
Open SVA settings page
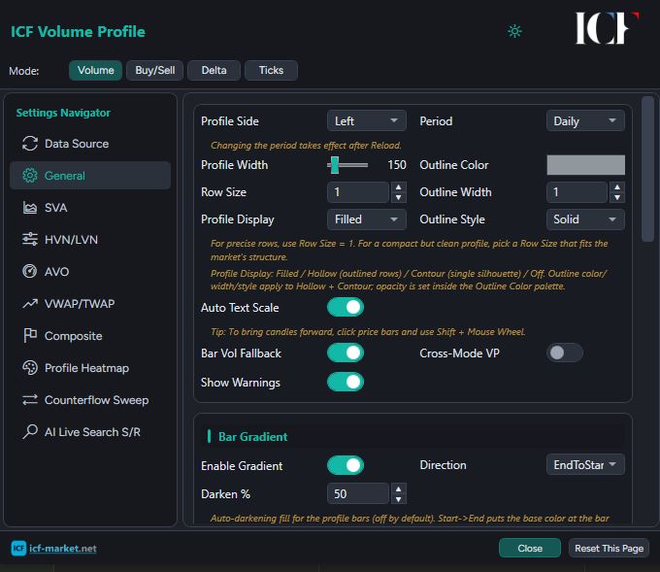[x=90, y=208]
